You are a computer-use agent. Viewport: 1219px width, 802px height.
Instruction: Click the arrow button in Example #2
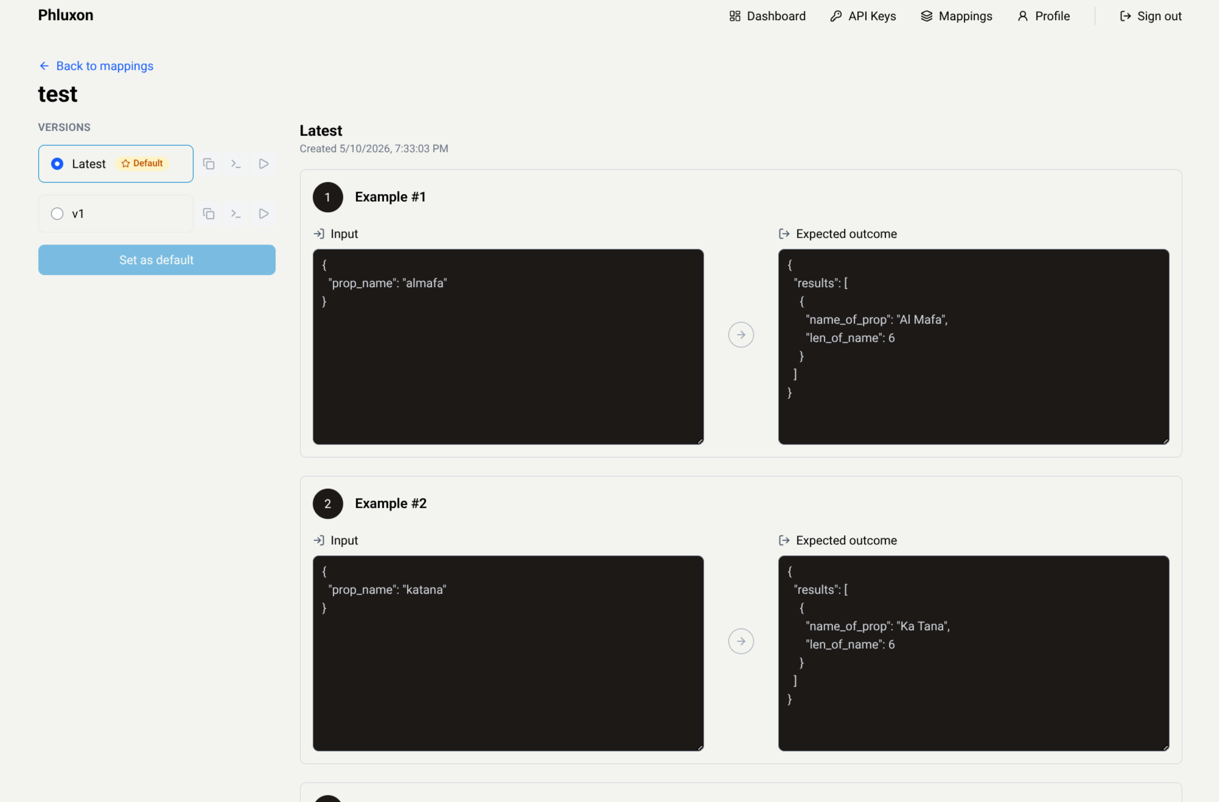pos(741,641)
